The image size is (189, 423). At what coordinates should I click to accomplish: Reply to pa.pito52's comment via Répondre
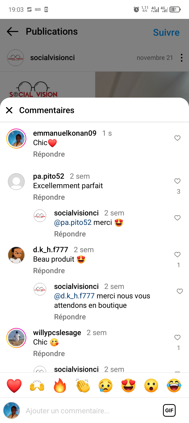(x=49, y=197)
